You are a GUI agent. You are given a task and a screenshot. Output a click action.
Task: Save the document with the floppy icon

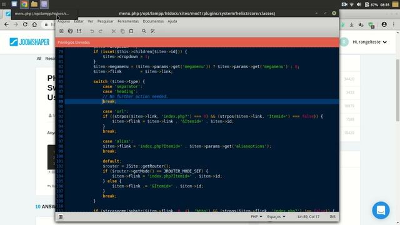[79, 31]
